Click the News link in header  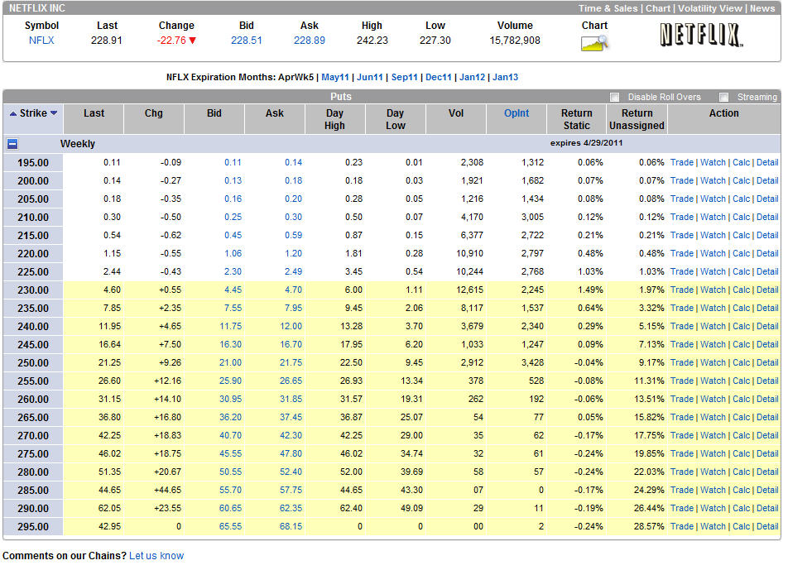pos(762,8)
